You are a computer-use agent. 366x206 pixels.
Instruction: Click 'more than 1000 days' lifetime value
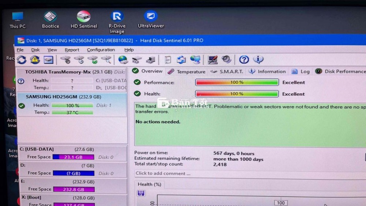pos(238,159)
